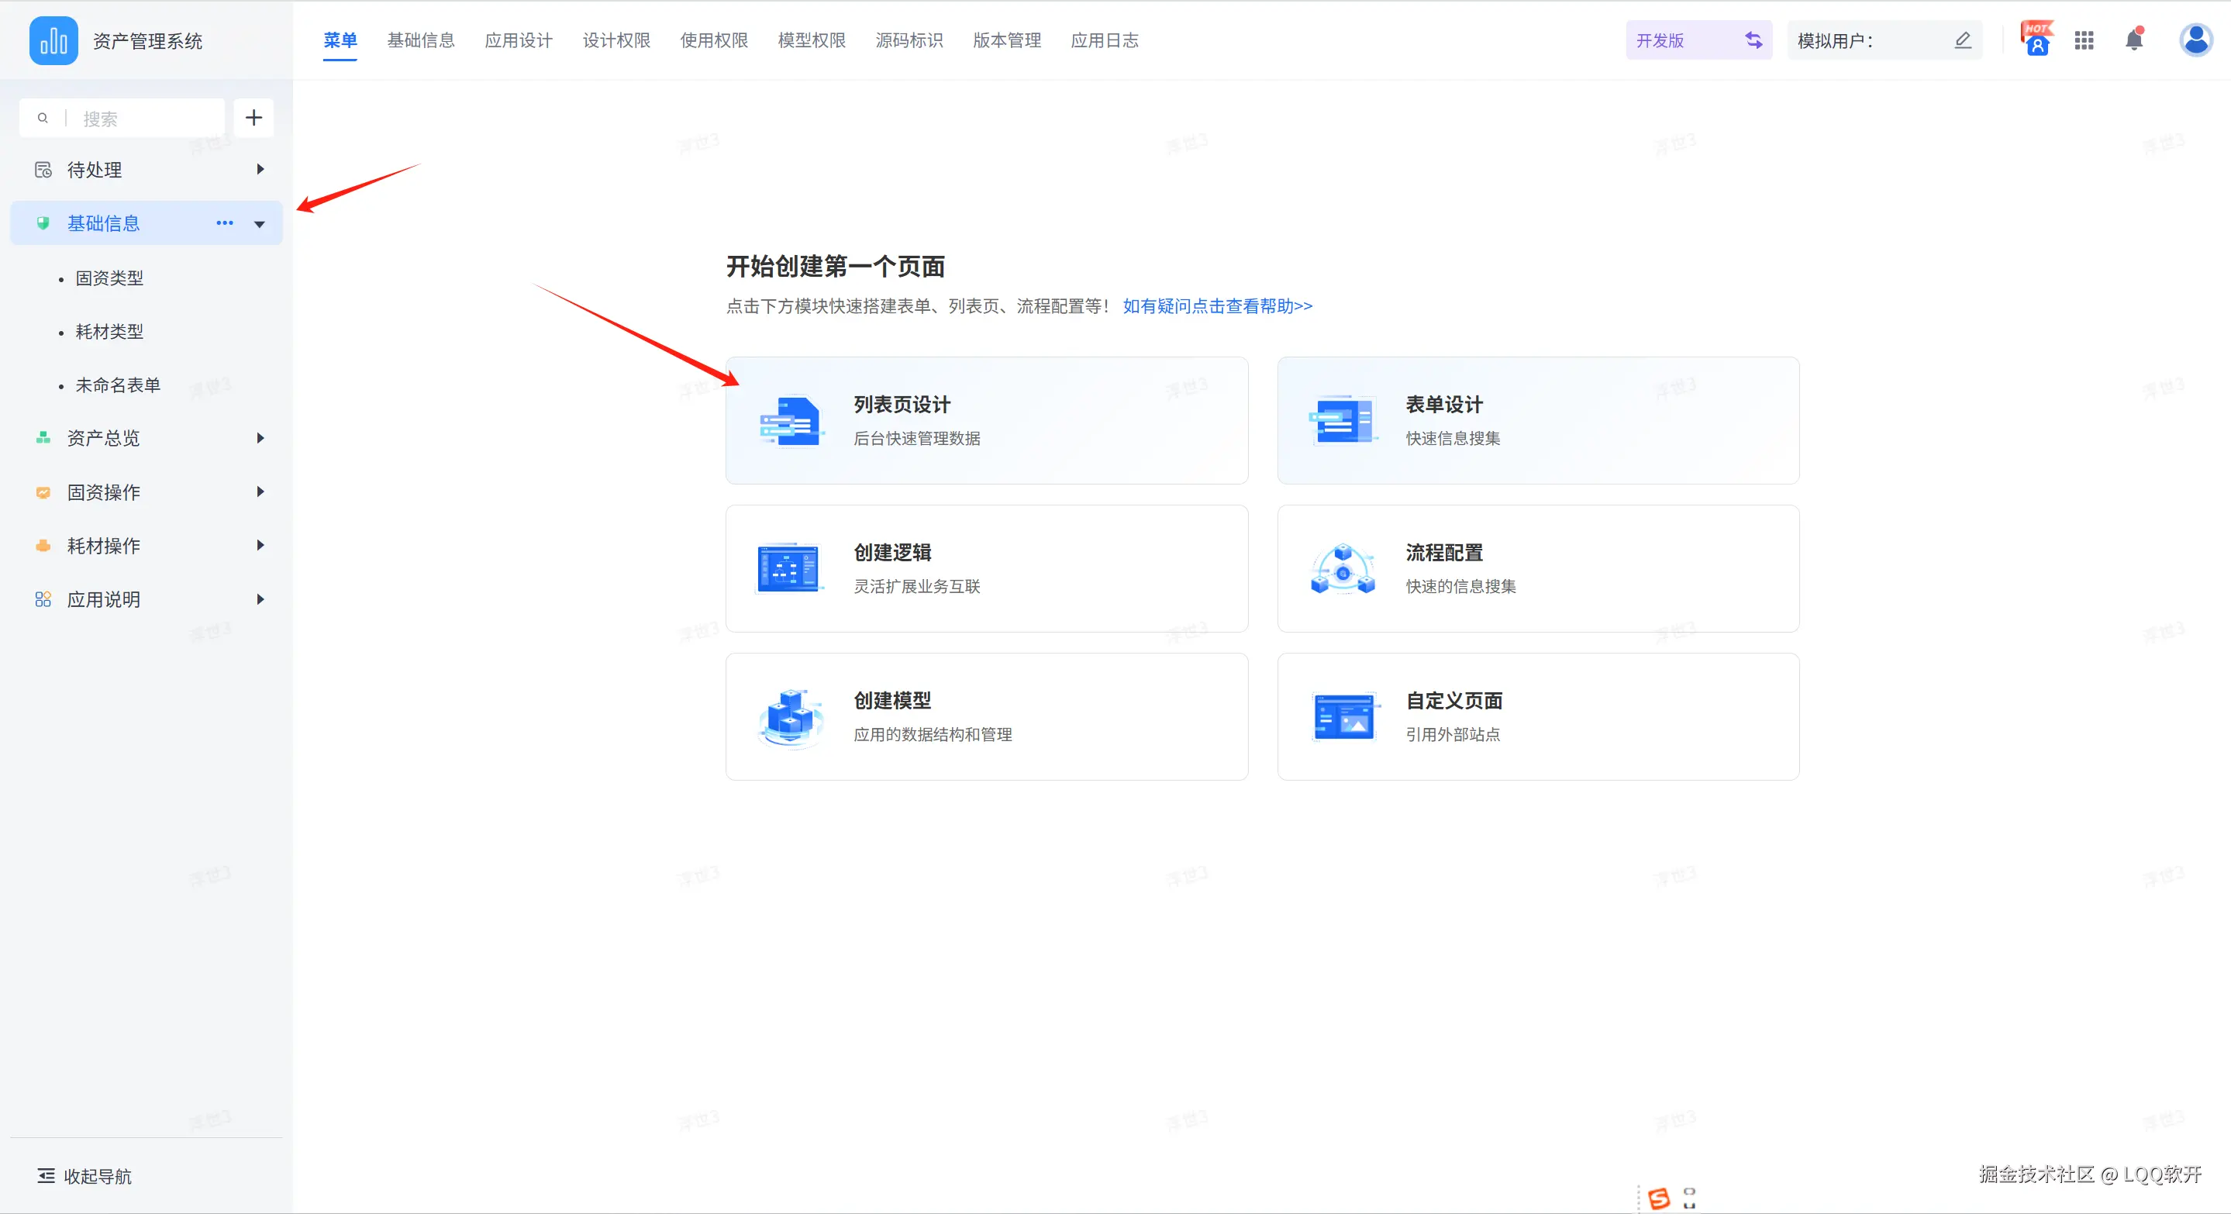Expand the 固资操作 menu group
The width and height of the screenshot is (2231, 1214).
point(260,491)
